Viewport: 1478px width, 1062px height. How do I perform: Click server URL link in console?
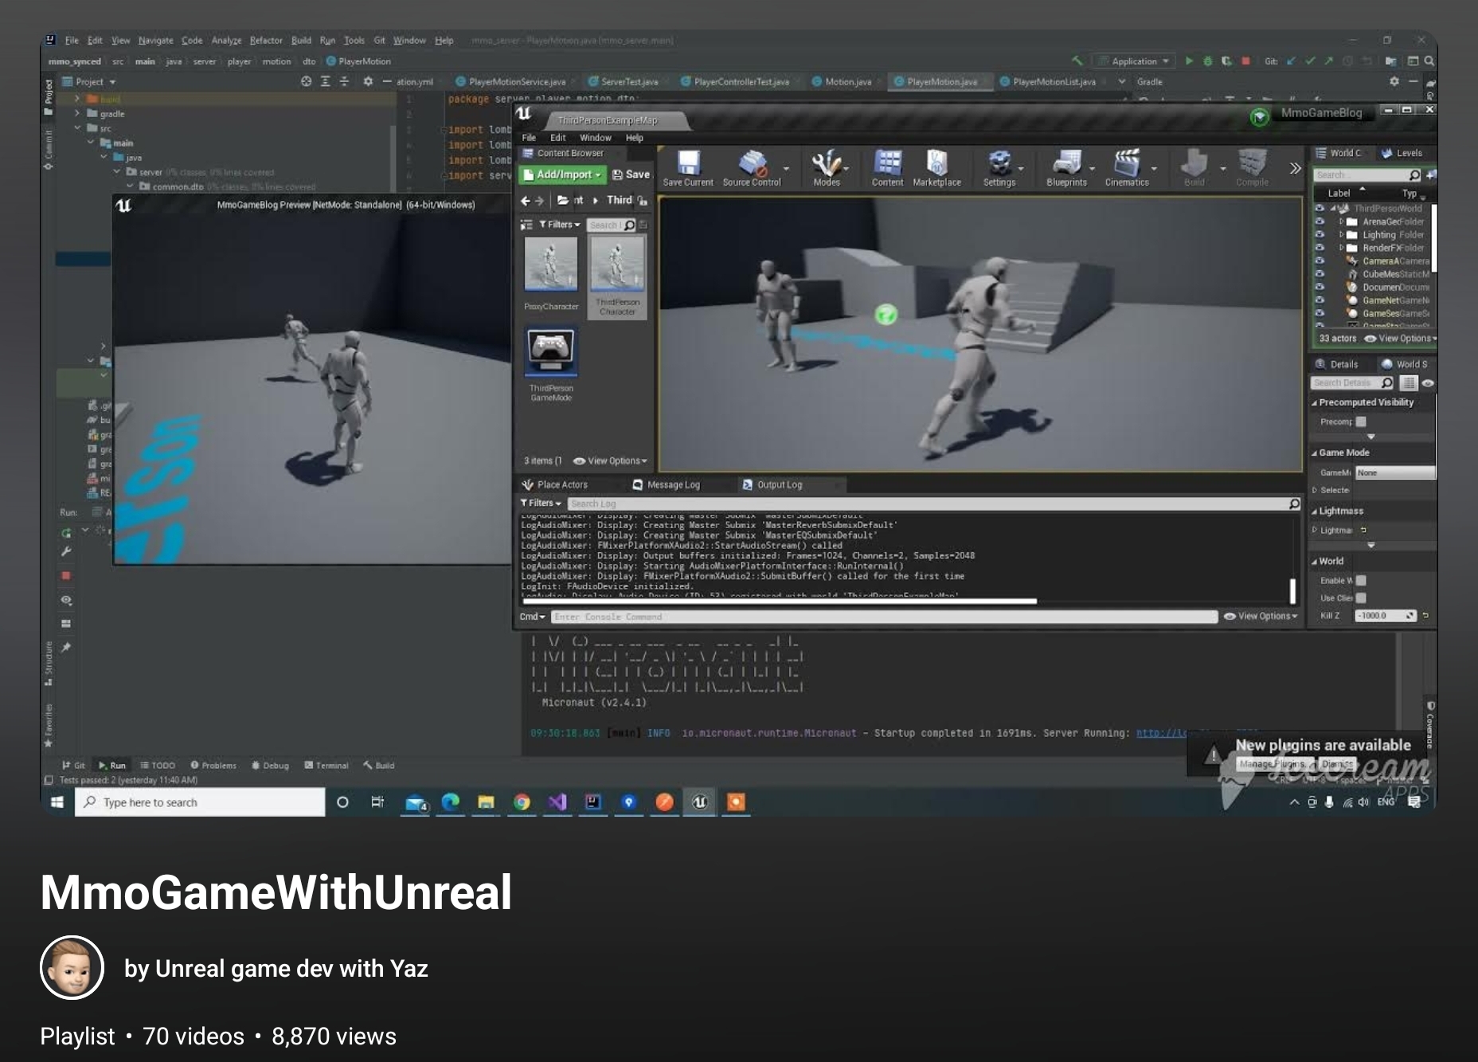[1161, 733]
